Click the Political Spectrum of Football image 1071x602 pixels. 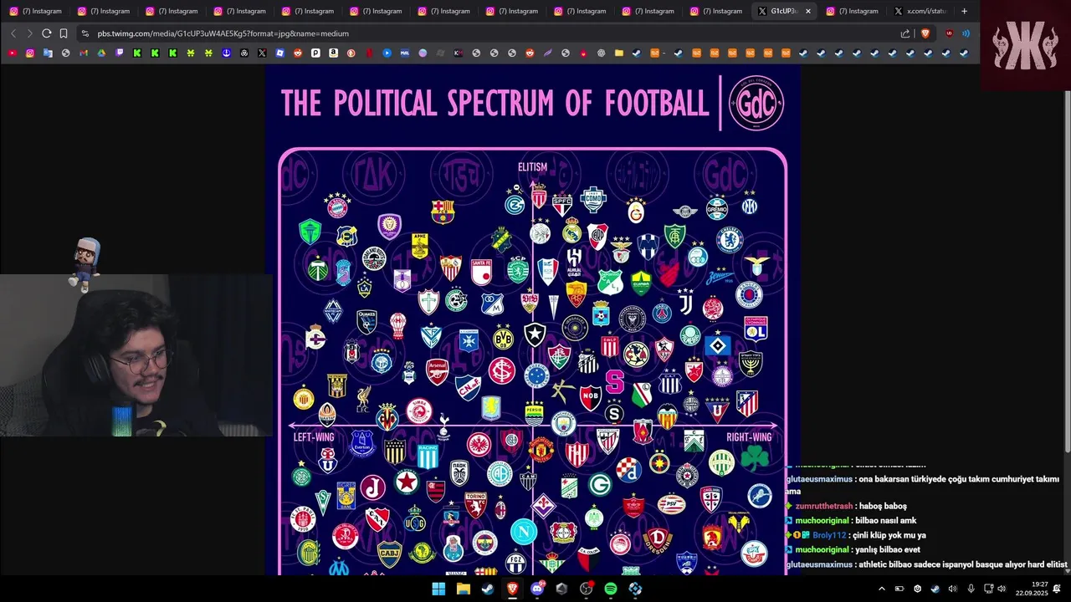[x=533, y=320]
